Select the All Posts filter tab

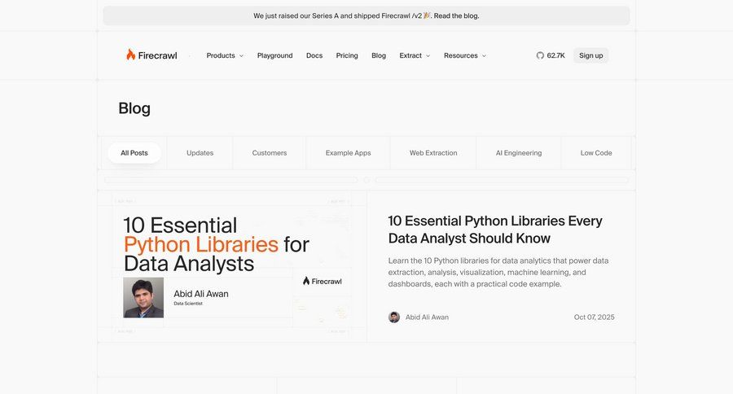134,153
